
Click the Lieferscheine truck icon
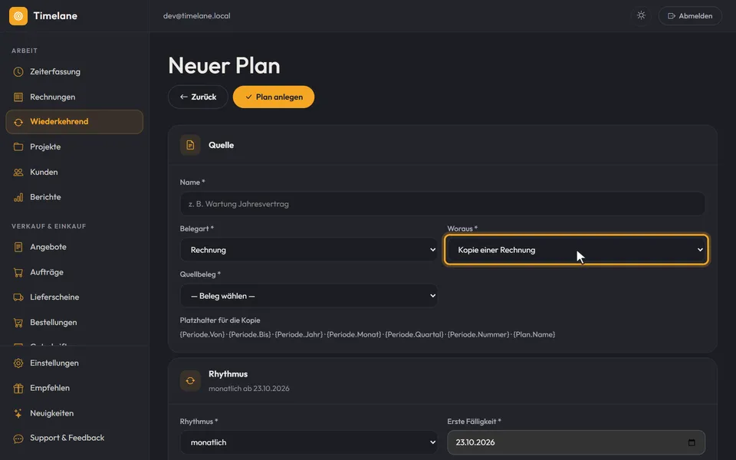[18, 297]
